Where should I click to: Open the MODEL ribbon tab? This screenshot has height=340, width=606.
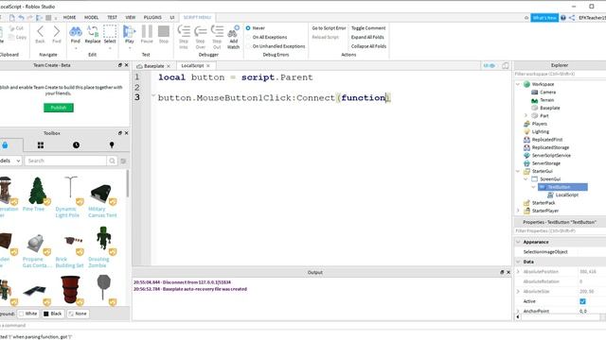tap(92, 17)
